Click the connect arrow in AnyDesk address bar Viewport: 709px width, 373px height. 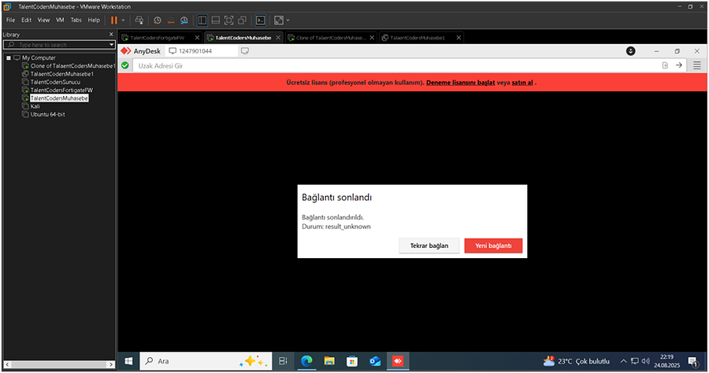point(679,65)
